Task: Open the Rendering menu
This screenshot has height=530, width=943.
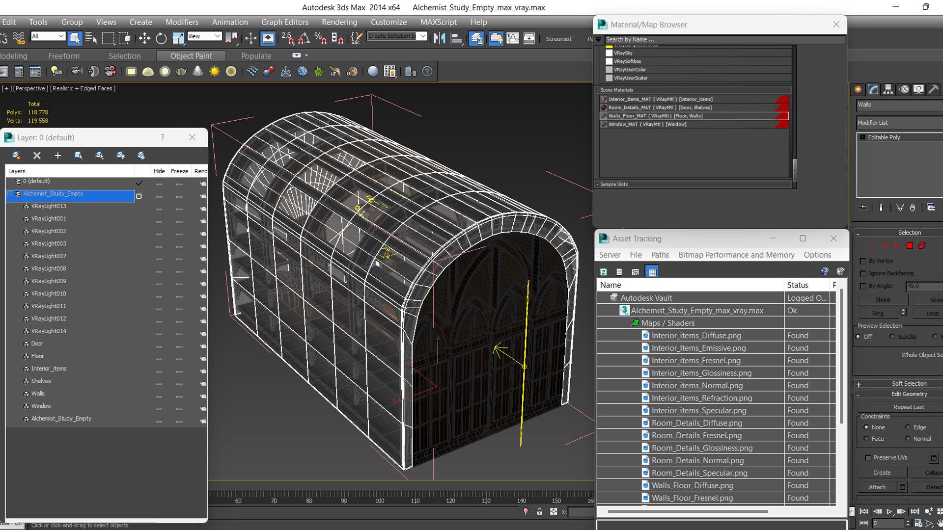Action: click(x=339, y=22)
